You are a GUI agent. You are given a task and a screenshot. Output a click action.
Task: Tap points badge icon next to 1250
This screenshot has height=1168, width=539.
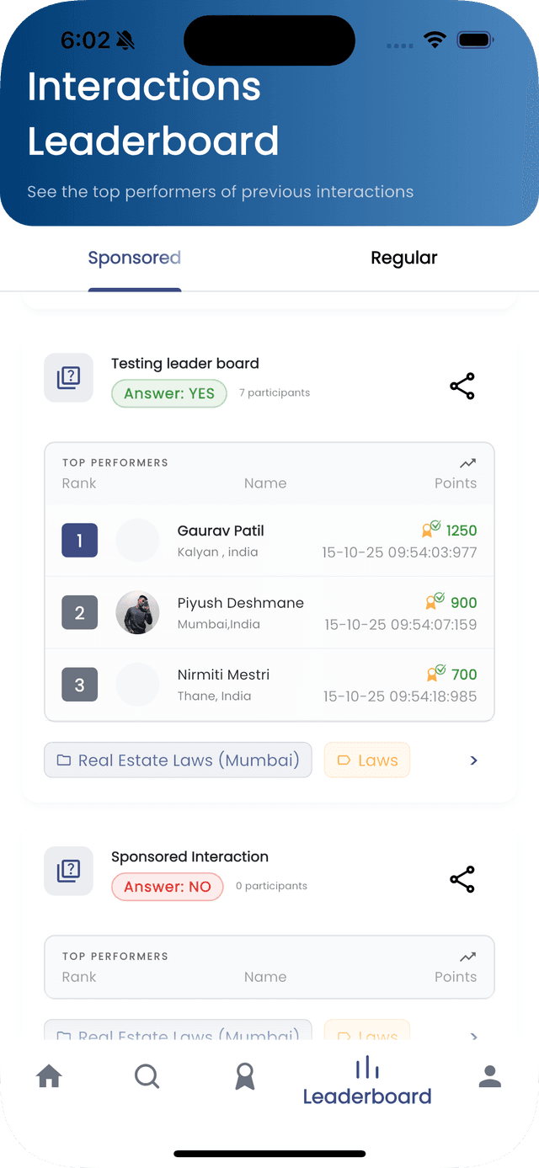tap(431, 530)
